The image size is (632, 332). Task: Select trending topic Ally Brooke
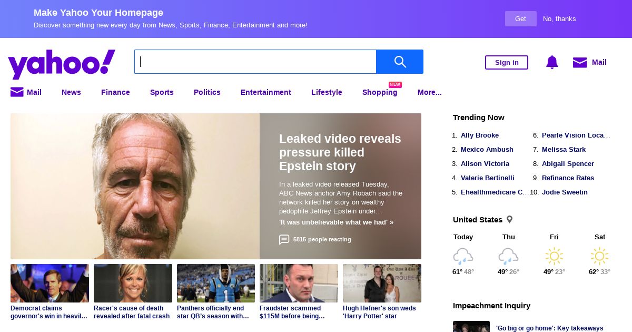click(x=480, y=135)
